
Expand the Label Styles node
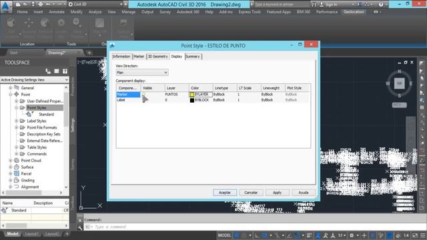point(16,121)
